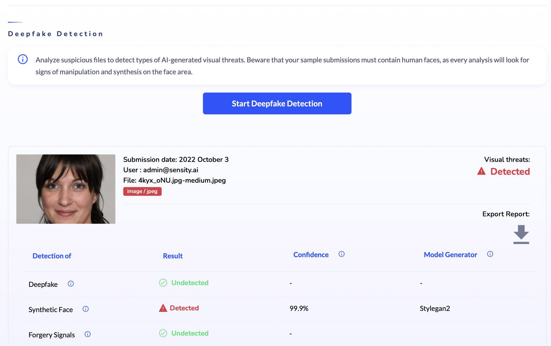Screen dimensions: 551x346
Task: Select the Model Generator column header
Action: click(x=450, y=255)
